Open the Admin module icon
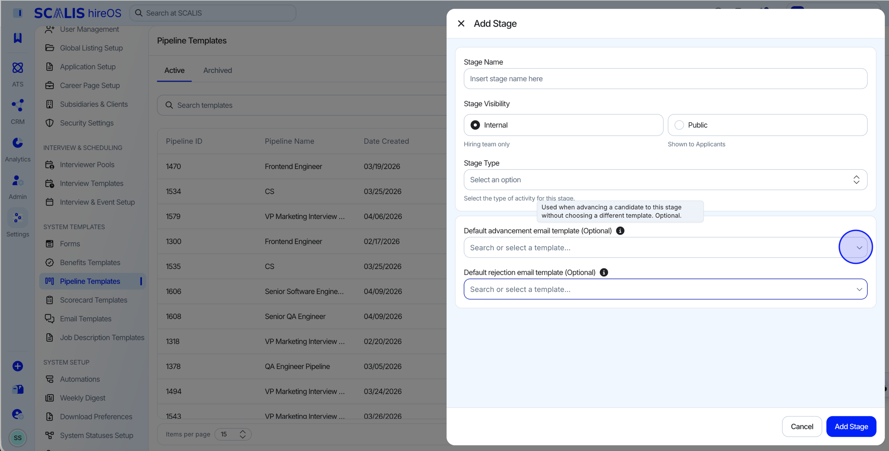The image size is (889, 451). pos(18,180)
